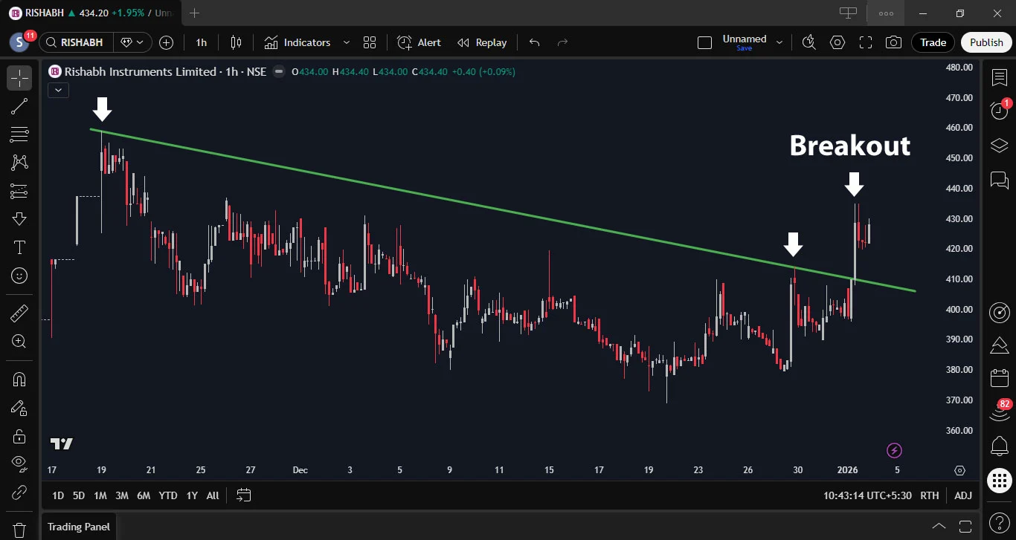Add compare symbol with plus icon
This screenshot has width=1016, height=540.
[167, 42]
